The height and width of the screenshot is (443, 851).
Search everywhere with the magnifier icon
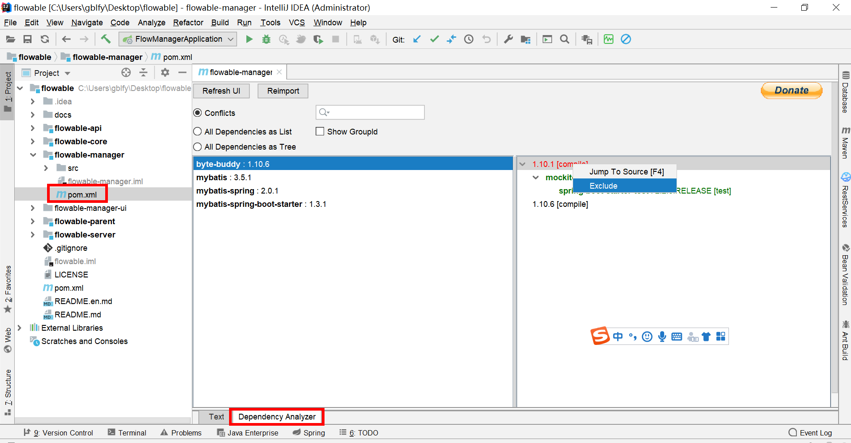565,39
